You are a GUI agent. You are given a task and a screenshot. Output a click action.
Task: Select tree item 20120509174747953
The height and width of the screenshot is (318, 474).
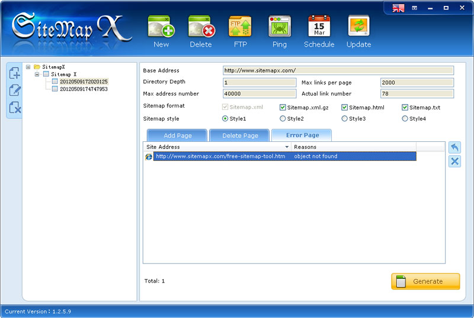point(84,89)
